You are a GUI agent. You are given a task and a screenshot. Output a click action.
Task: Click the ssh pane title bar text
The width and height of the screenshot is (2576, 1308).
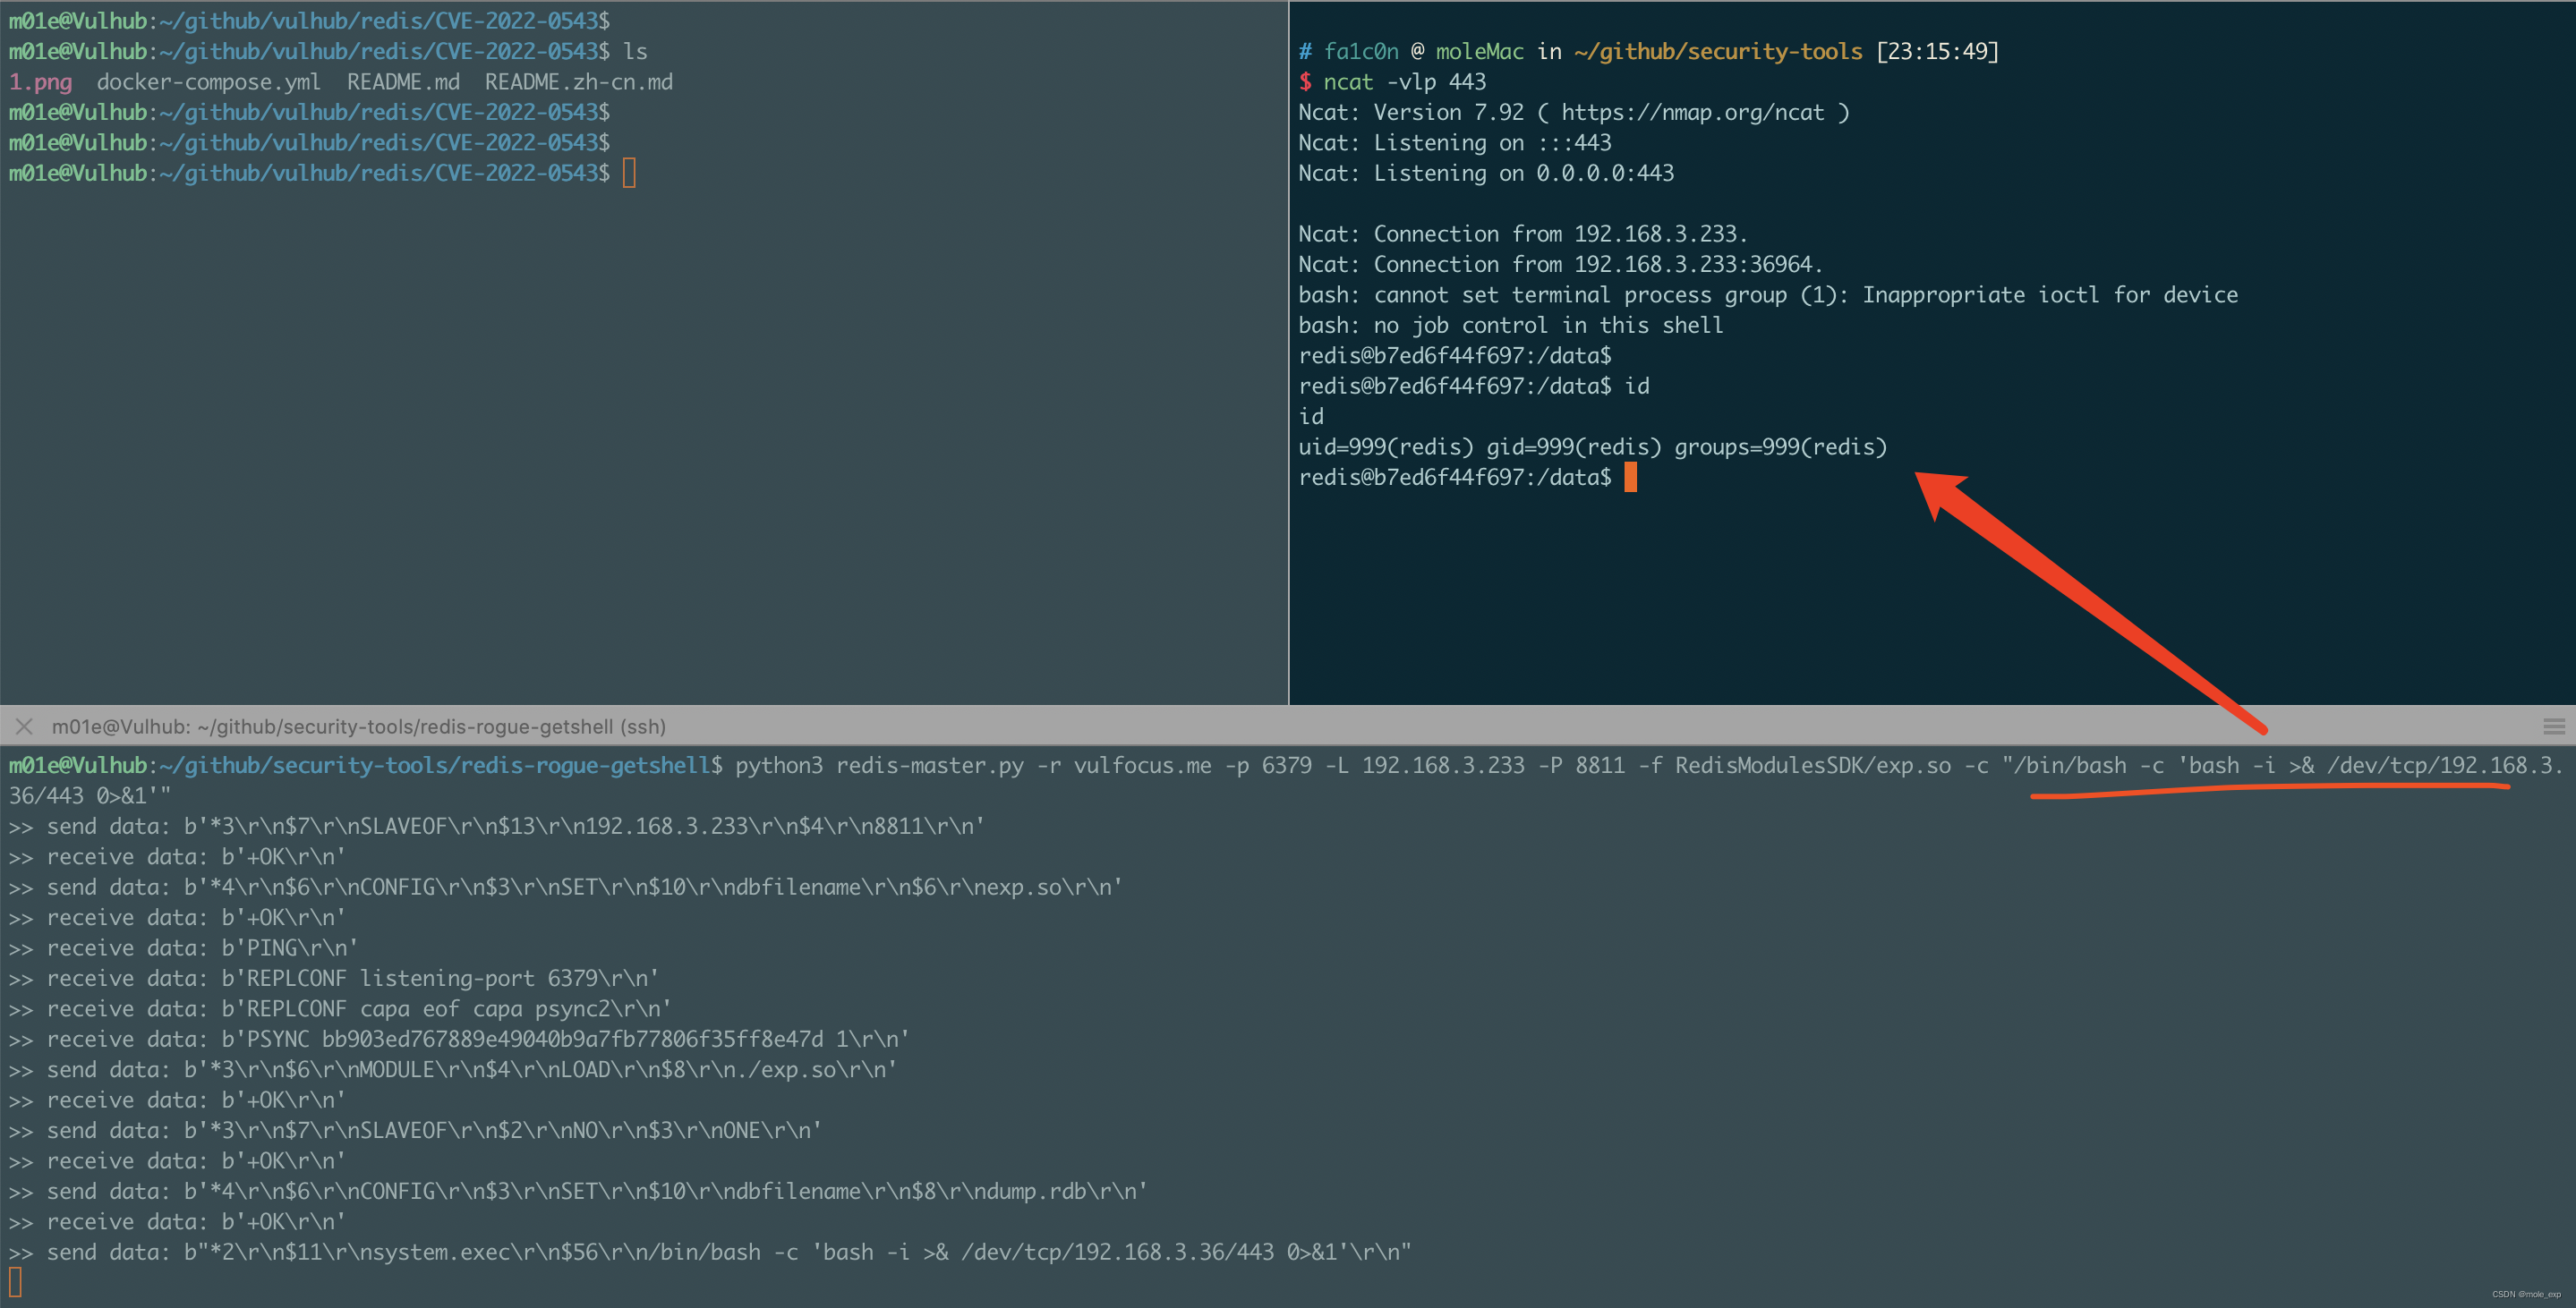click(358, 726)
